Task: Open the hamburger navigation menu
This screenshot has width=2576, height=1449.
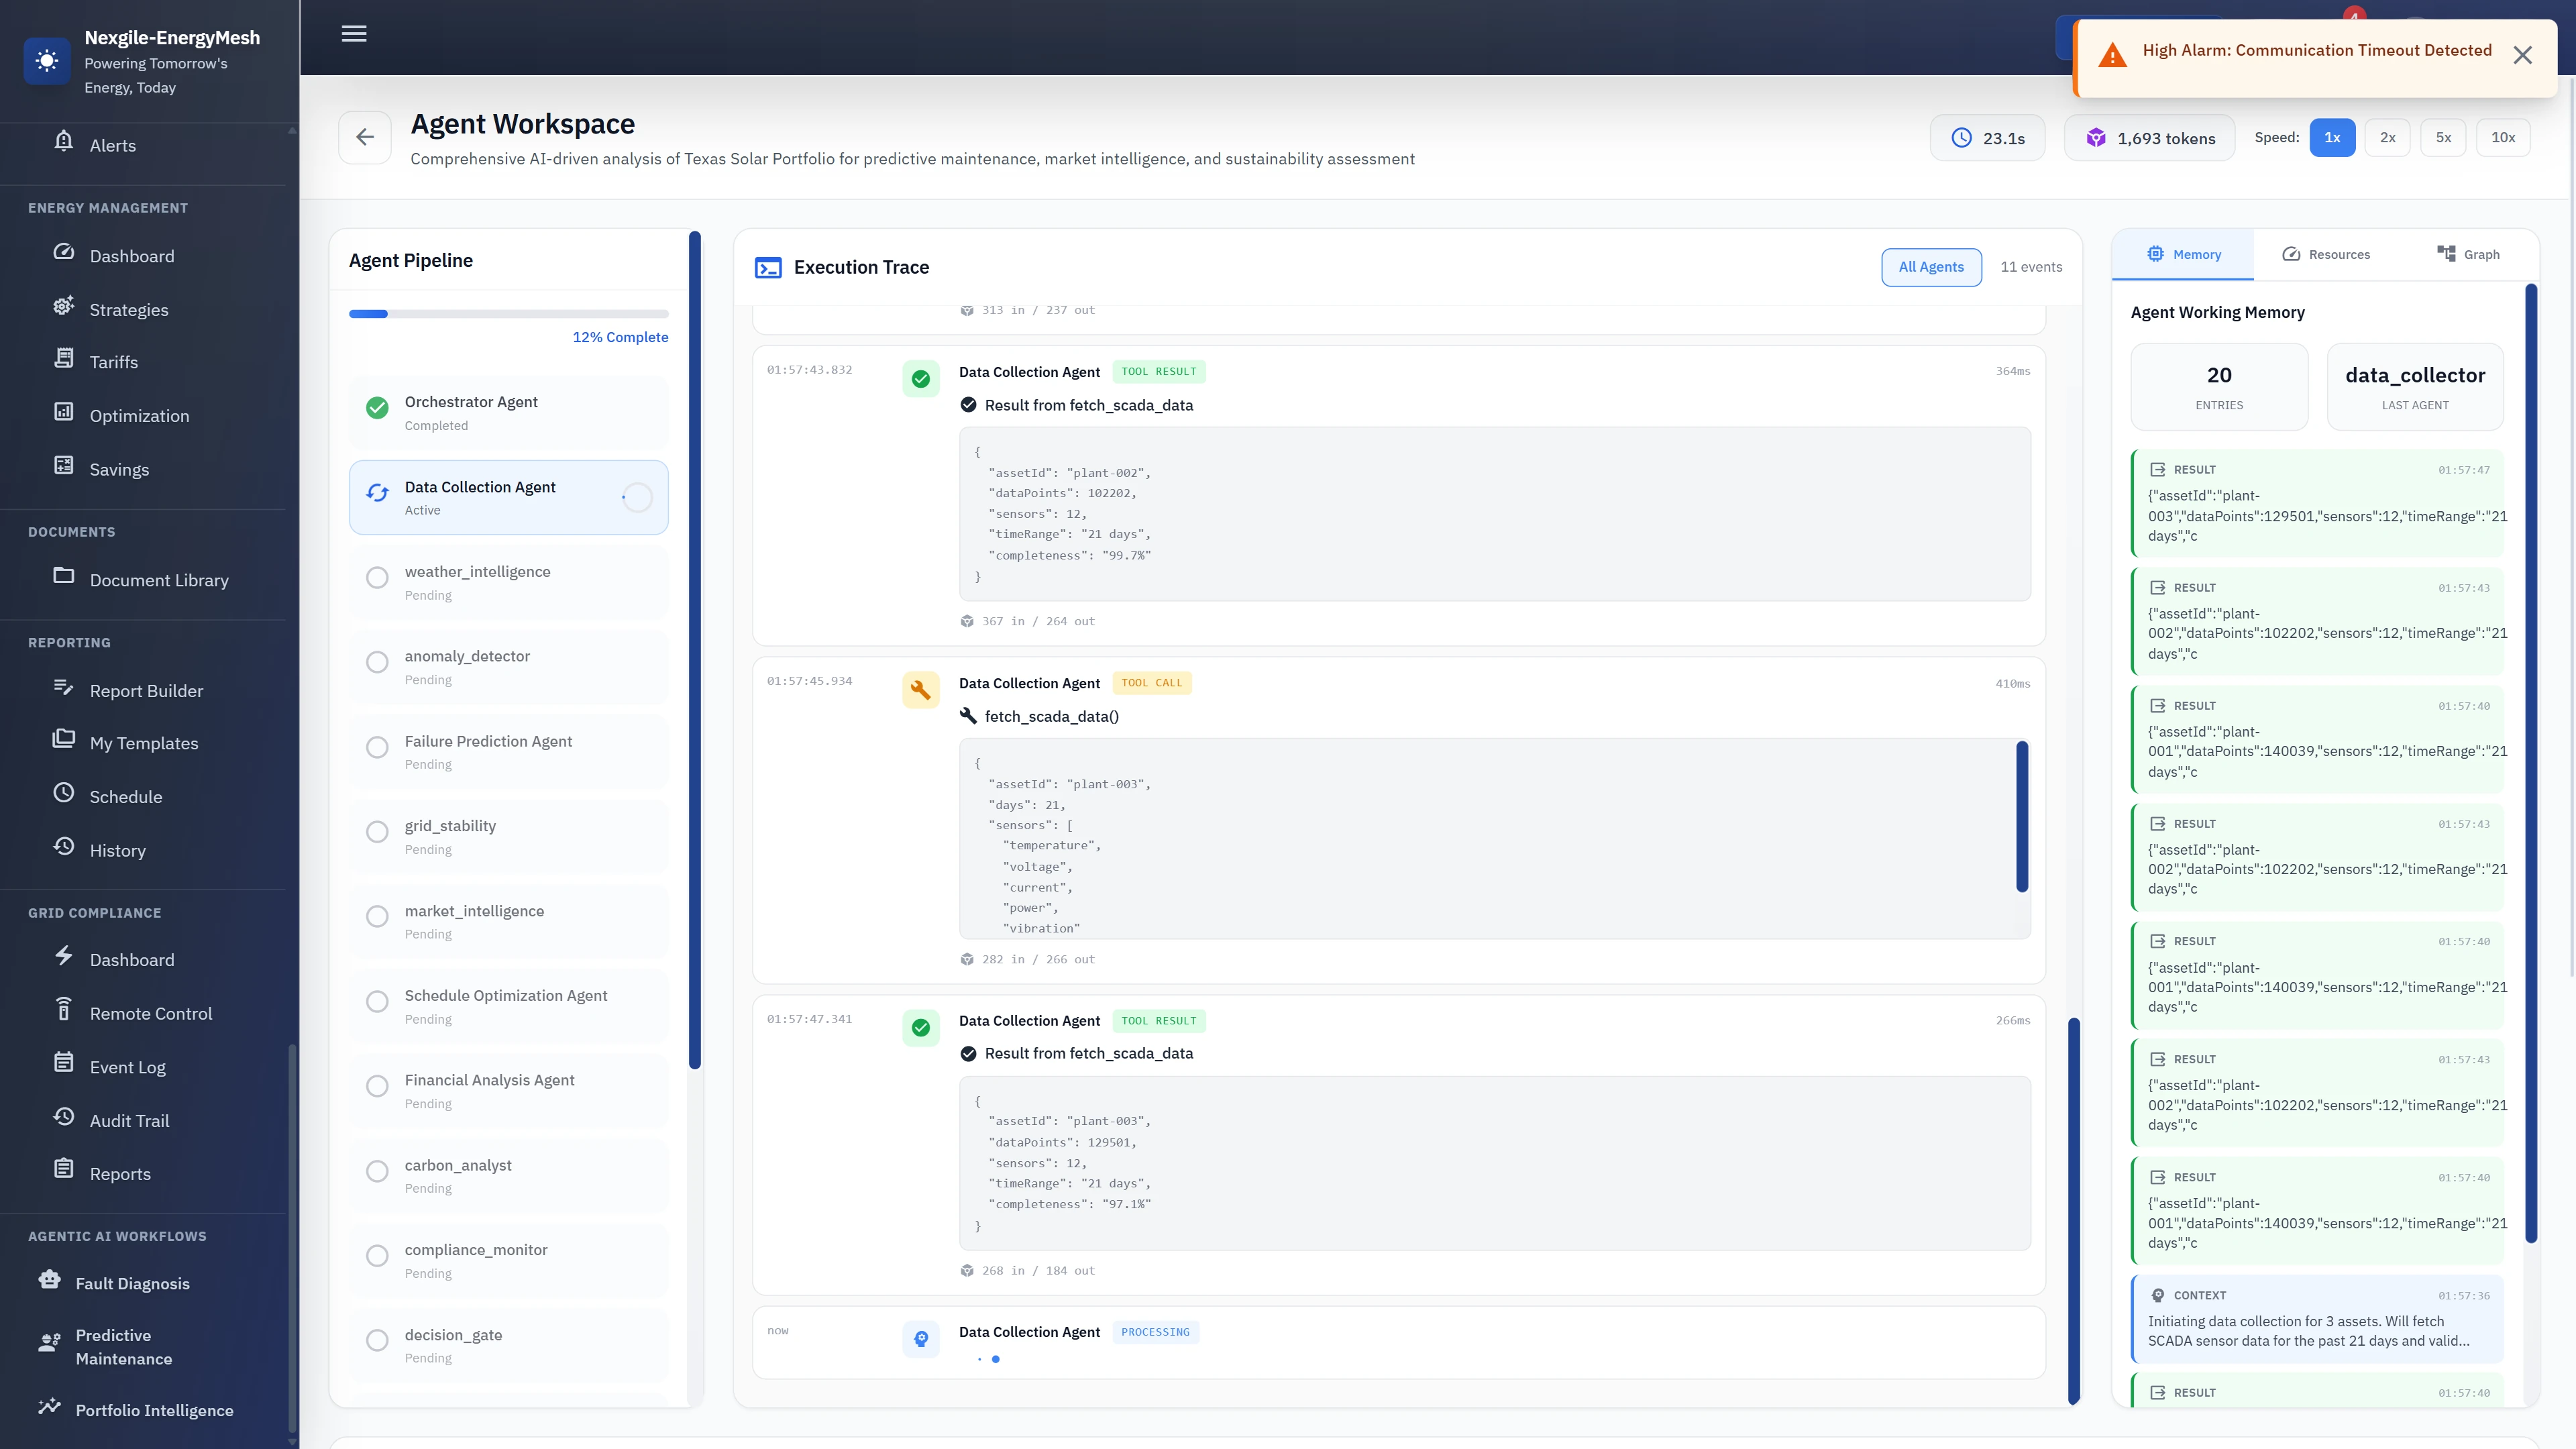Action: pyautogui.click(x=353, y=33)
